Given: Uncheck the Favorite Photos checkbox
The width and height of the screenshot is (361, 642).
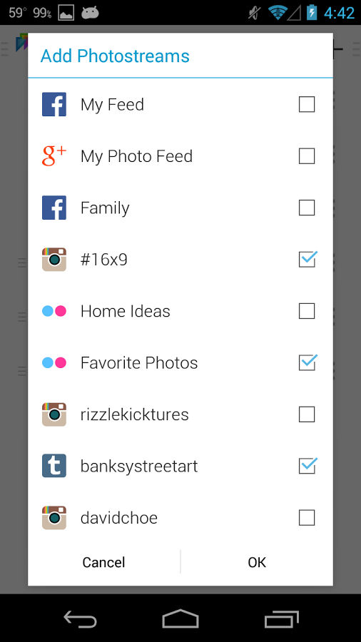Looking at the screenshot, I should pyautogui.click(x=307, y=362).
